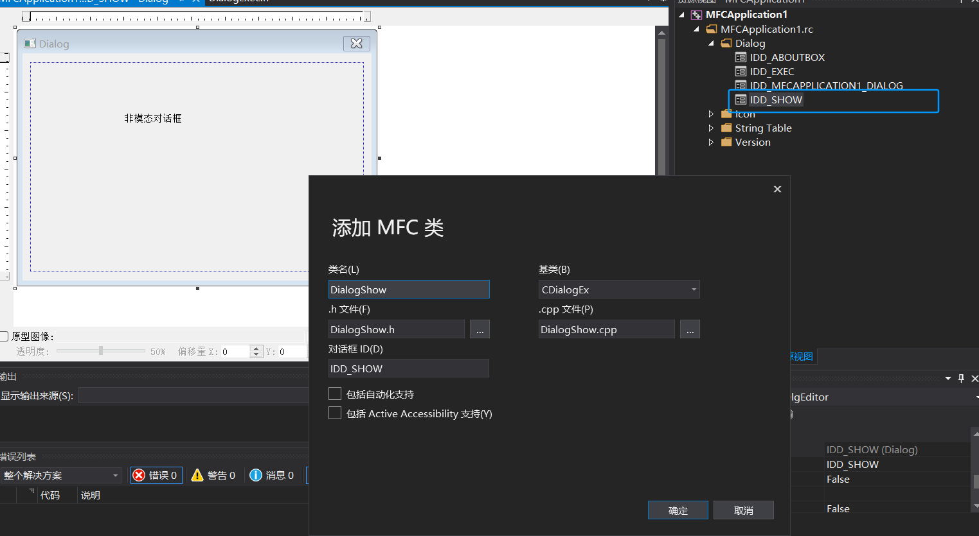Click the IDD_MFCAPPLICATION1_DIALOG resource icon
This screenshot has height=536, width=979.
(x=741, y=85)
